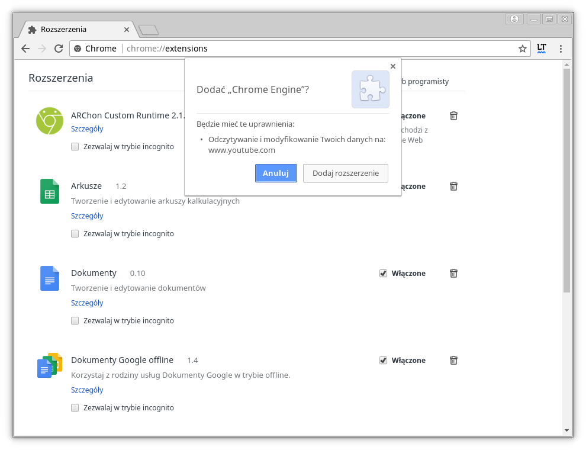
Task: Uncheck Włączone for Dokumenty Google offline
Action: click(383, 361)
